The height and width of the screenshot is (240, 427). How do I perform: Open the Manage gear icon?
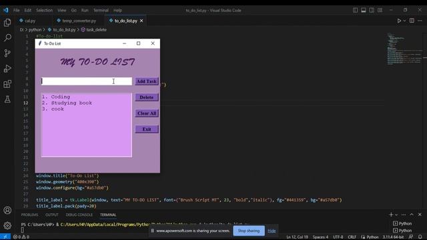(x=7, y=225)
